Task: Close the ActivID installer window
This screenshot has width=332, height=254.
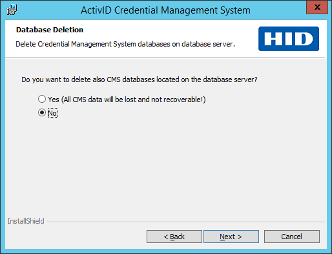Action: pos(317,7)
